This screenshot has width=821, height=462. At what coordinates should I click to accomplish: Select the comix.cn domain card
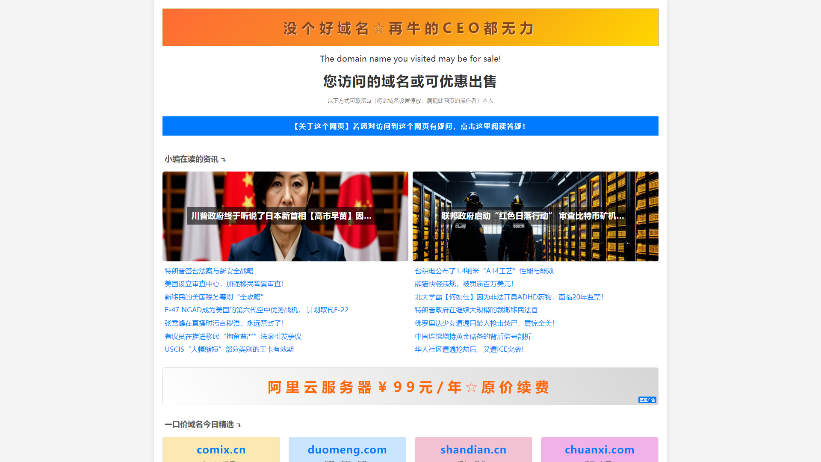(x=221, y=450)
